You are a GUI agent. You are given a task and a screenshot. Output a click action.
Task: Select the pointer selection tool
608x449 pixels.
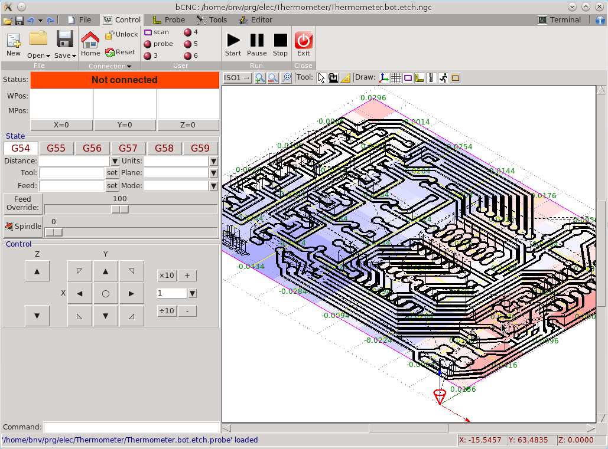[x=321, y=77]
